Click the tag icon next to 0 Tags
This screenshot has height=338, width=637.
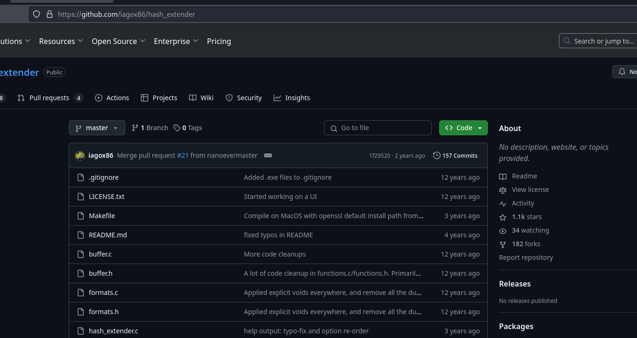point(177,128)
